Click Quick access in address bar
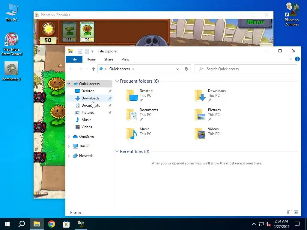Viewport: 307px width, 230px height. [x=119, y=69]
